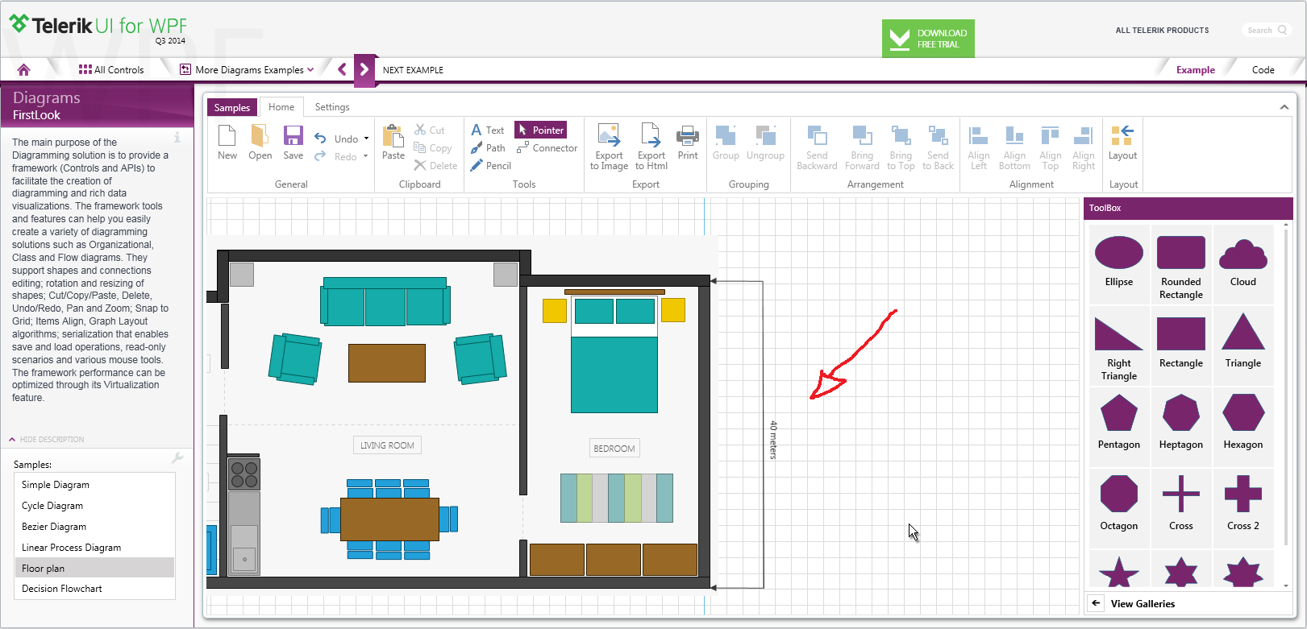
Task: Click the Download Free Trial button
Action: pos(928,39)
